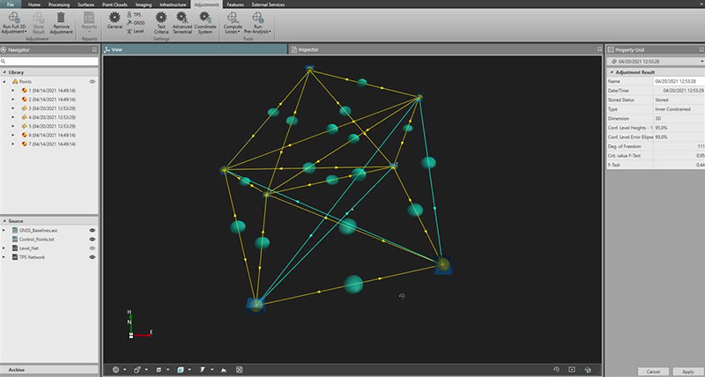
Task: Toggle visibility of Control_Points.txt source
Action: [x=92, y=238]
